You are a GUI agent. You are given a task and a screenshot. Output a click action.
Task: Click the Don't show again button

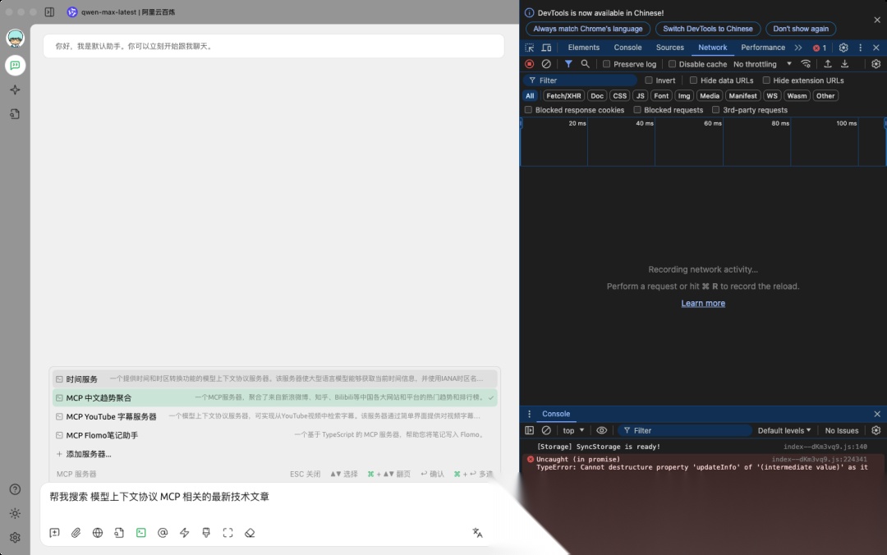[x=801, y=29]
